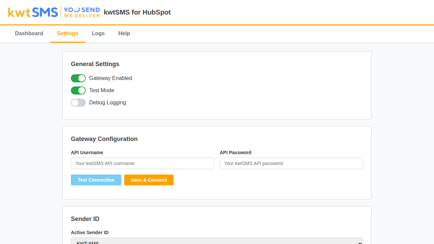Go to the Help page
Image resolution: width=434 pixels, height=244 pixels.
(124, 34)
